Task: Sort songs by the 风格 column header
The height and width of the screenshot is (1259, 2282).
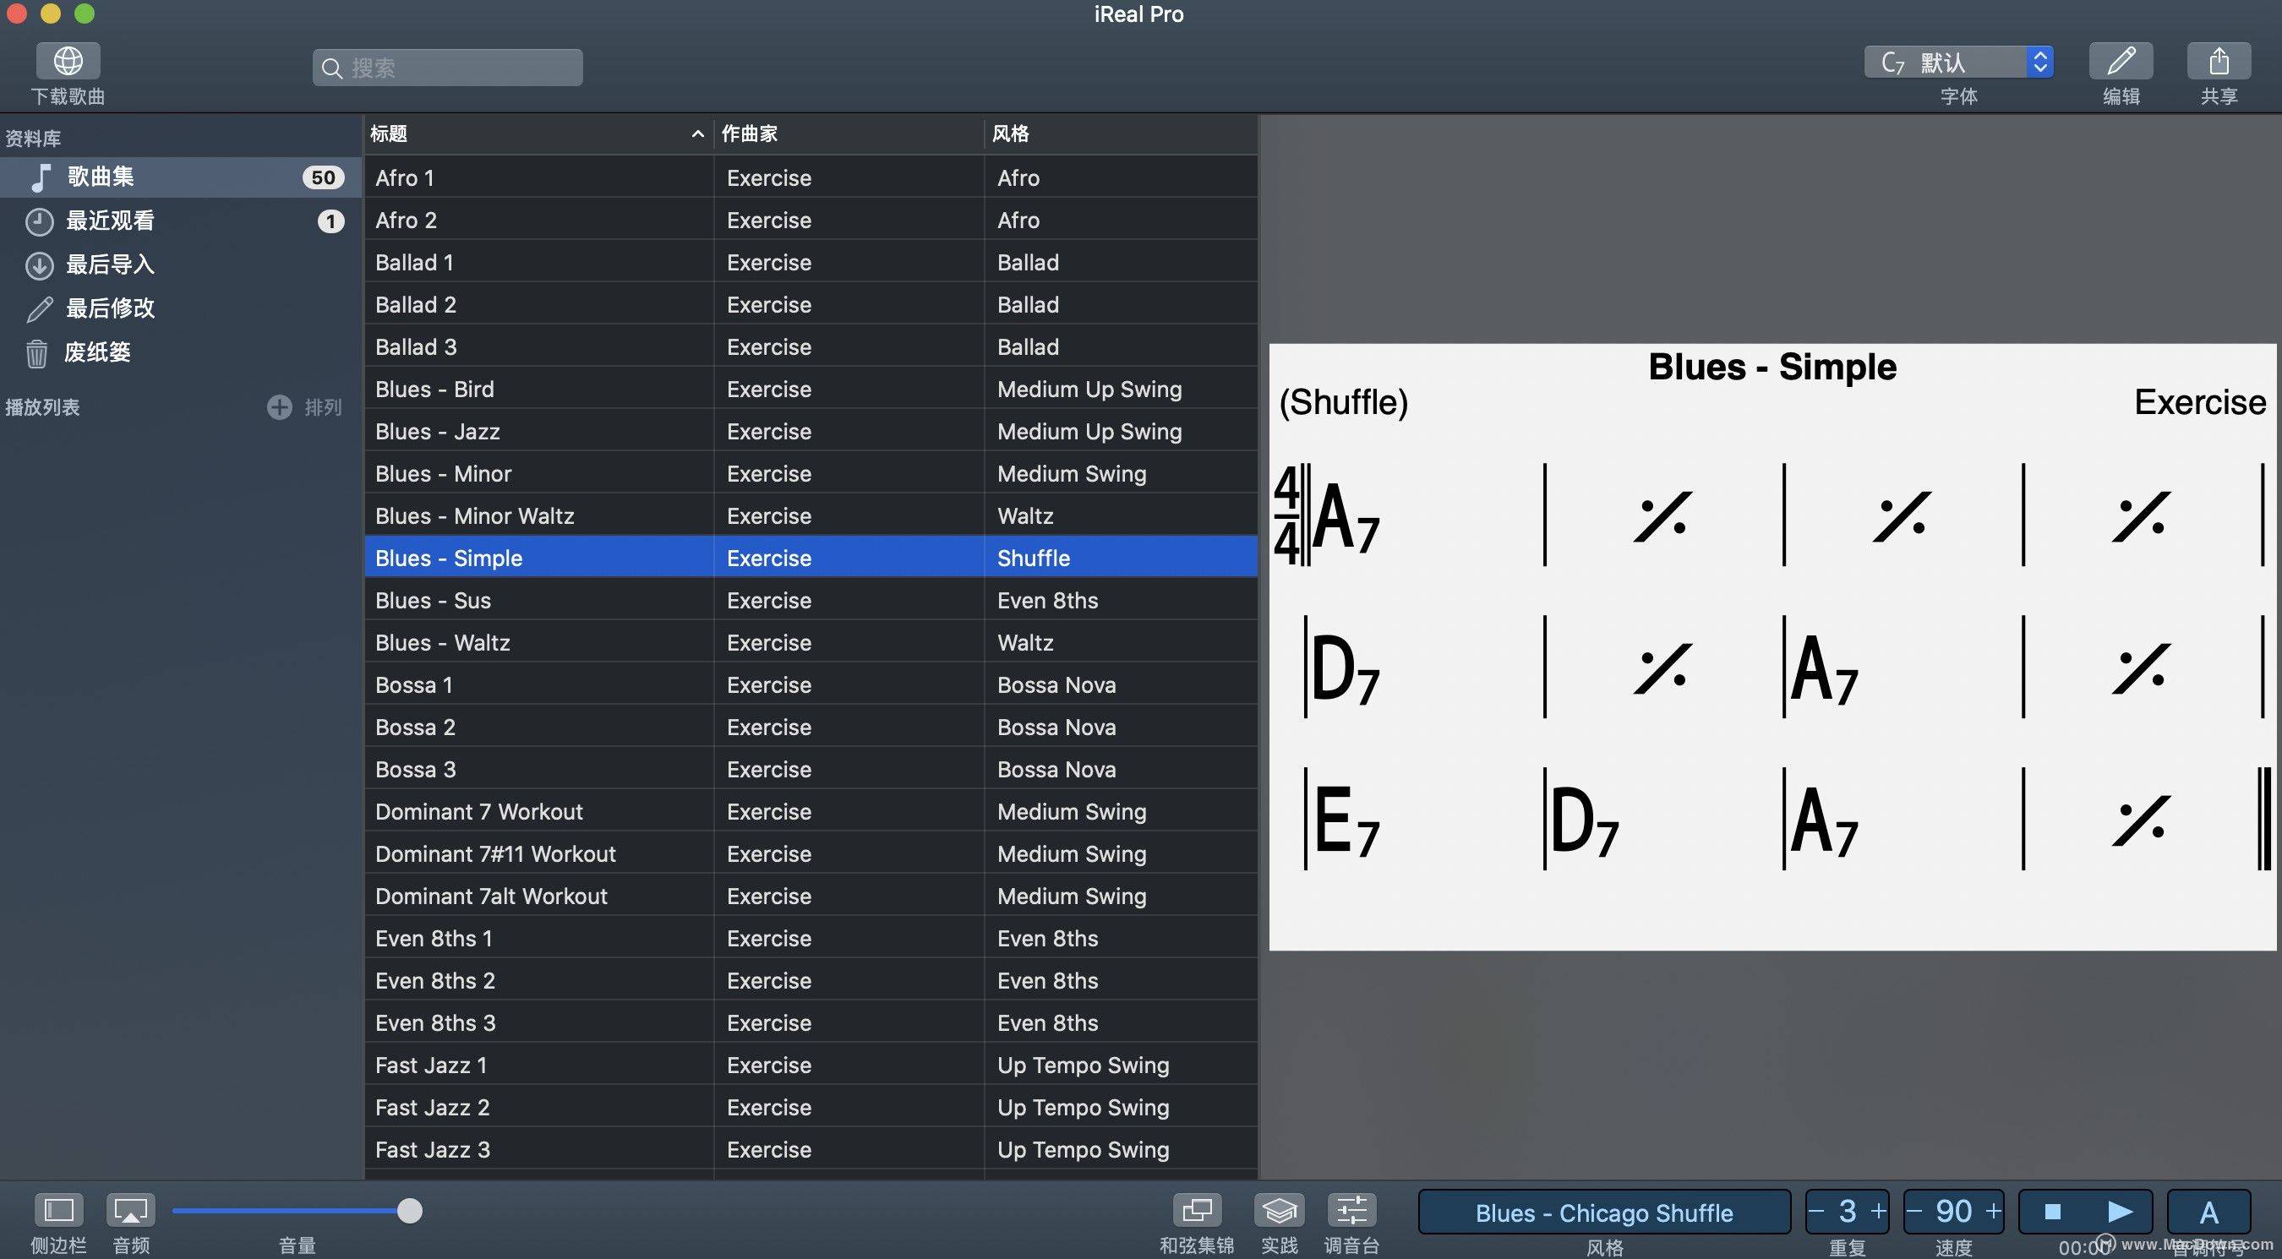Action: [1121, 134]
